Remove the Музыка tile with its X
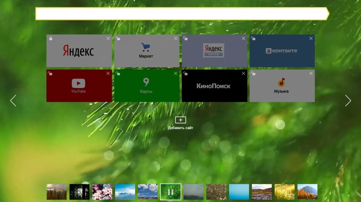The image size is (361, 202). (311, 73)
